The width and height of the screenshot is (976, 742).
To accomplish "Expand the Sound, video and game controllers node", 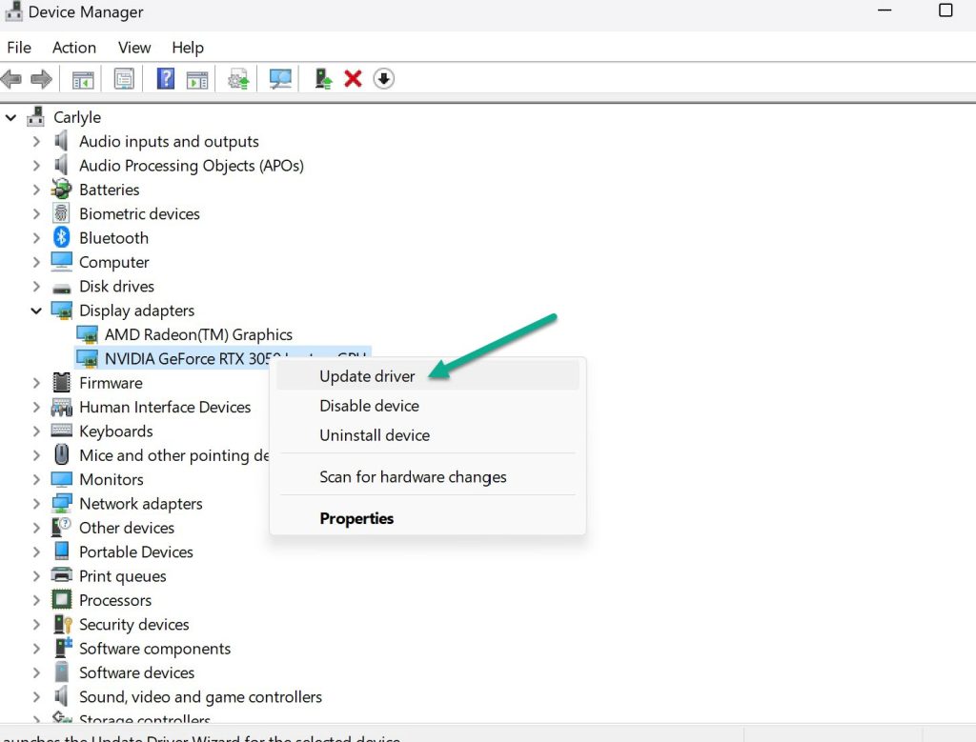I will 36,696.
